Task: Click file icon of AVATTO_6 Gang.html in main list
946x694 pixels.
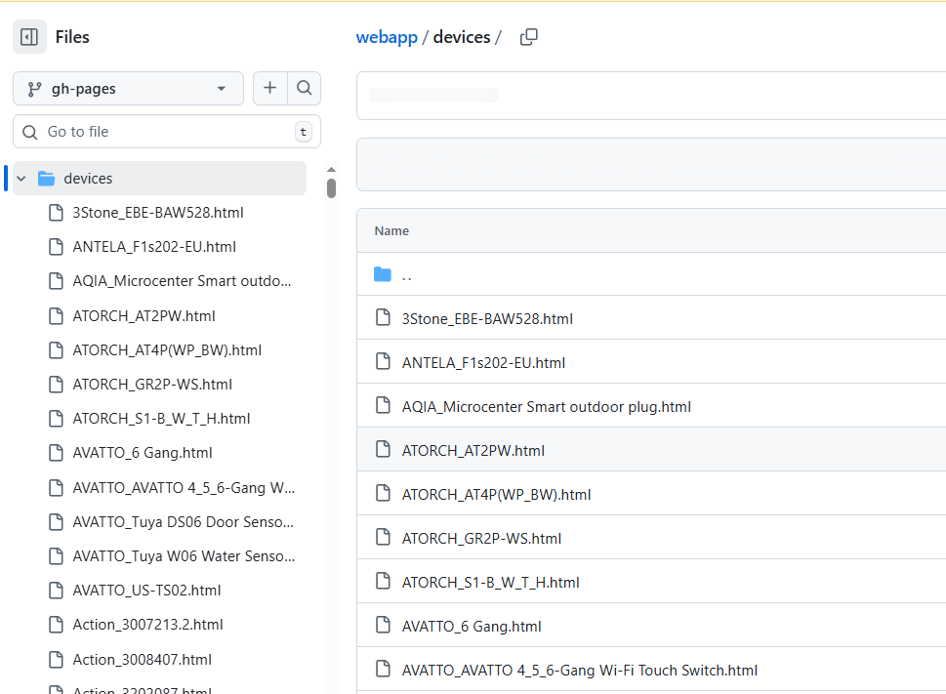Action: point(383,625)
